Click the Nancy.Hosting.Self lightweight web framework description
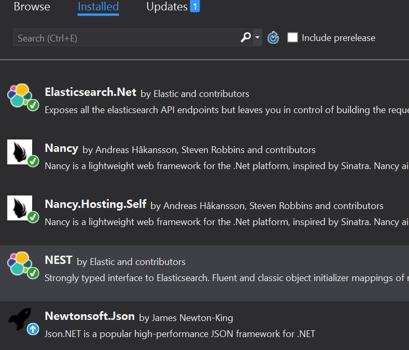Viewport: 409px width, 350px height. (227, 222)
